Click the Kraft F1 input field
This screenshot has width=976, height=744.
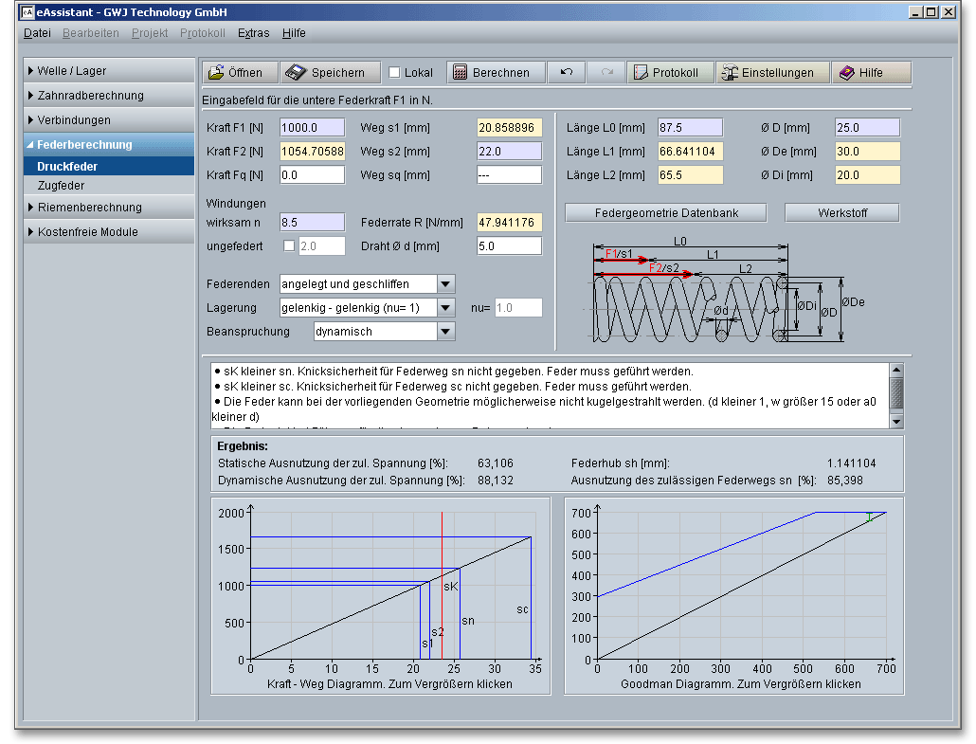(312, 127)
